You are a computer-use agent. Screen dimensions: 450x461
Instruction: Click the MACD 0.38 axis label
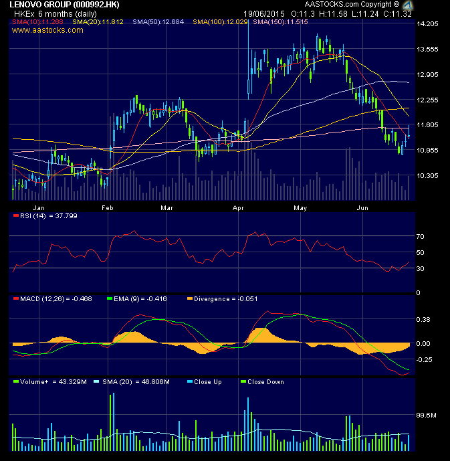[x=423, y=319]
